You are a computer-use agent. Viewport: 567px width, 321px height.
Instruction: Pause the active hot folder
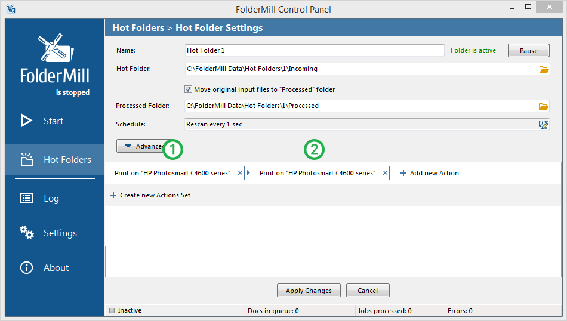[528, 51]
